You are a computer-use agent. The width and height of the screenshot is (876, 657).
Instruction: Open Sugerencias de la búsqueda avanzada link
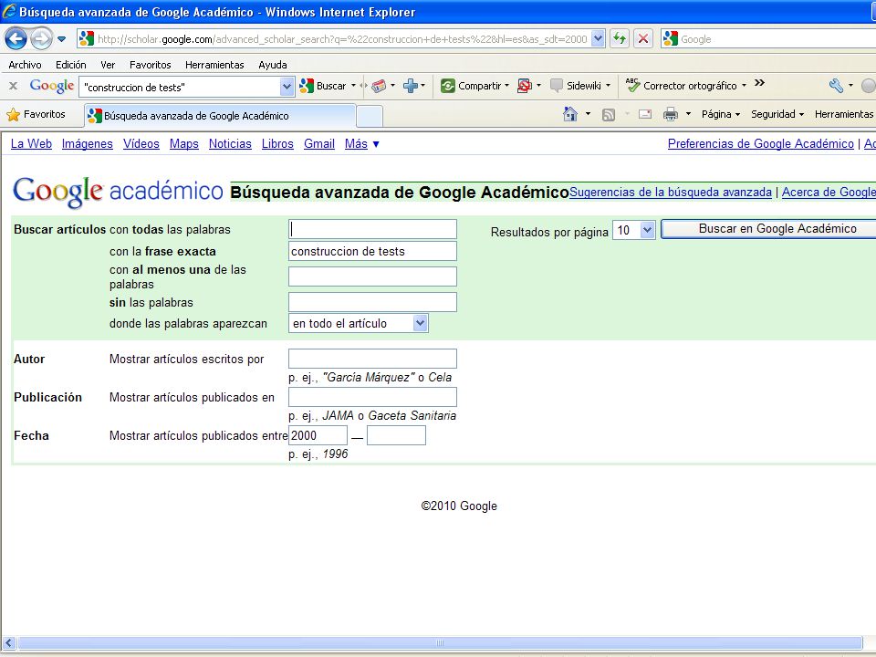click(x=671, y=193)
